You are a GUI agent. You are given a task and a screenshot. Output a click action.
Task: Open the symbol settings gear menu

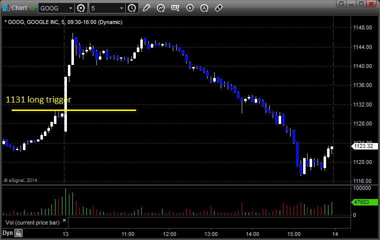81,8
